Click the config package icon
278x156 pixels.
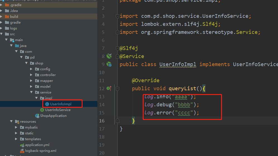coord(37,69)
